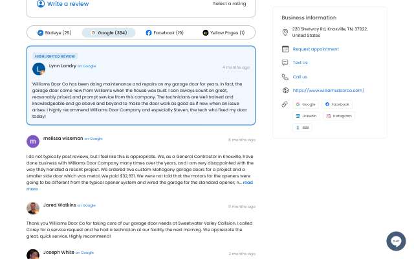Viewport: 414px width, 259px height.
Task: Click Select a rating control
Action: click(x=230, y=4)
